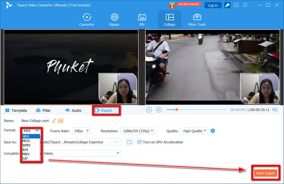This screenshot has width=284, height=184.
Task: Mute with the volume speaker icon
Action: [x=275, y=110]
